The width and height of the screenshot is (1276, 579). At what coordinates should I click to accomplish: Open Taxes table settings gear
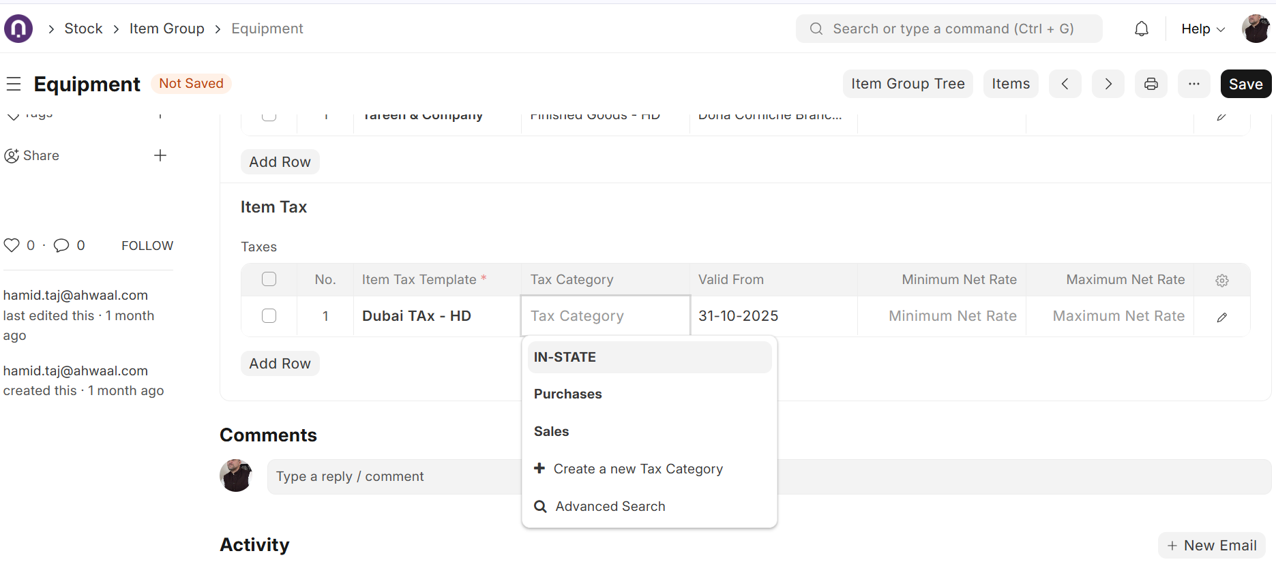tap(1221, 280)
